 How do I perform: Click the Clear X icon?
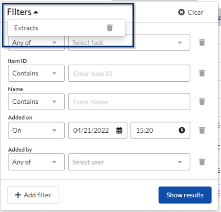181,12
